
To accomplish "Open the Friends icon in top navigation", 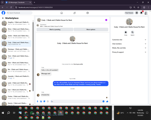I will pyautogui.click(x=75, y=13).
